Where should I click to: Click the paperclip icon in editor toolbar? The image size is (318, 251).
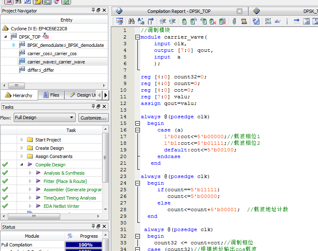pyautogui.click(x=234, y=21)
